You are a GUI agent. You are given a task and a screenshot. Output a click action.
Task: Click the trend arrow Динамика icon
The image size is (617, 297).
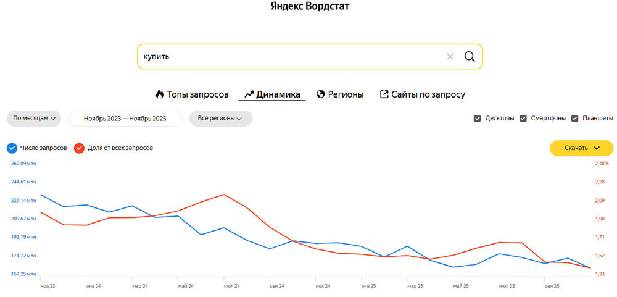point(249,94)
